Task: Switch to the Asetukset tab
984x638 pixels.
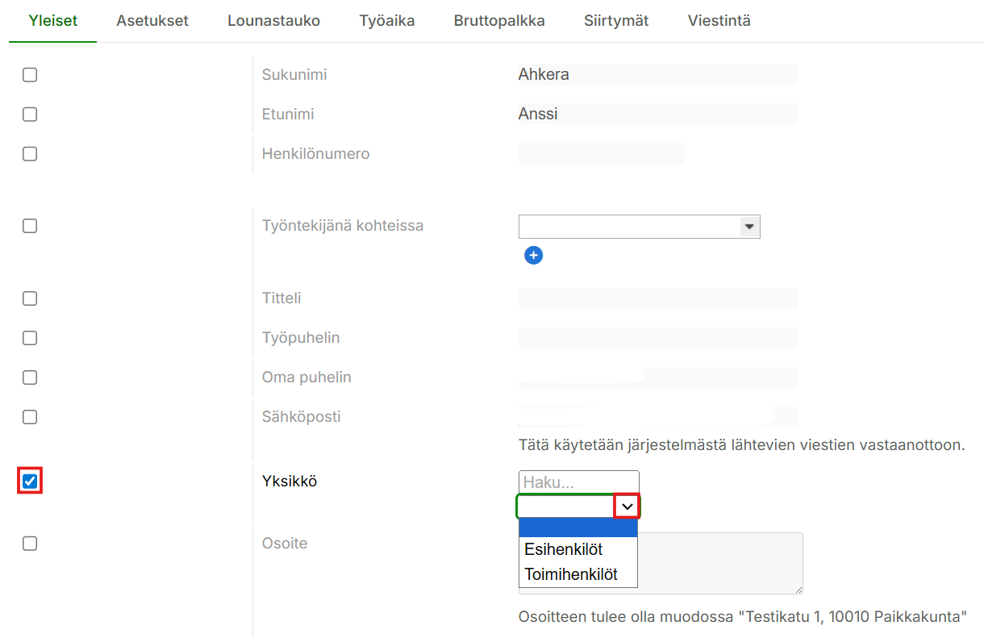Action: tap(152, 21)
